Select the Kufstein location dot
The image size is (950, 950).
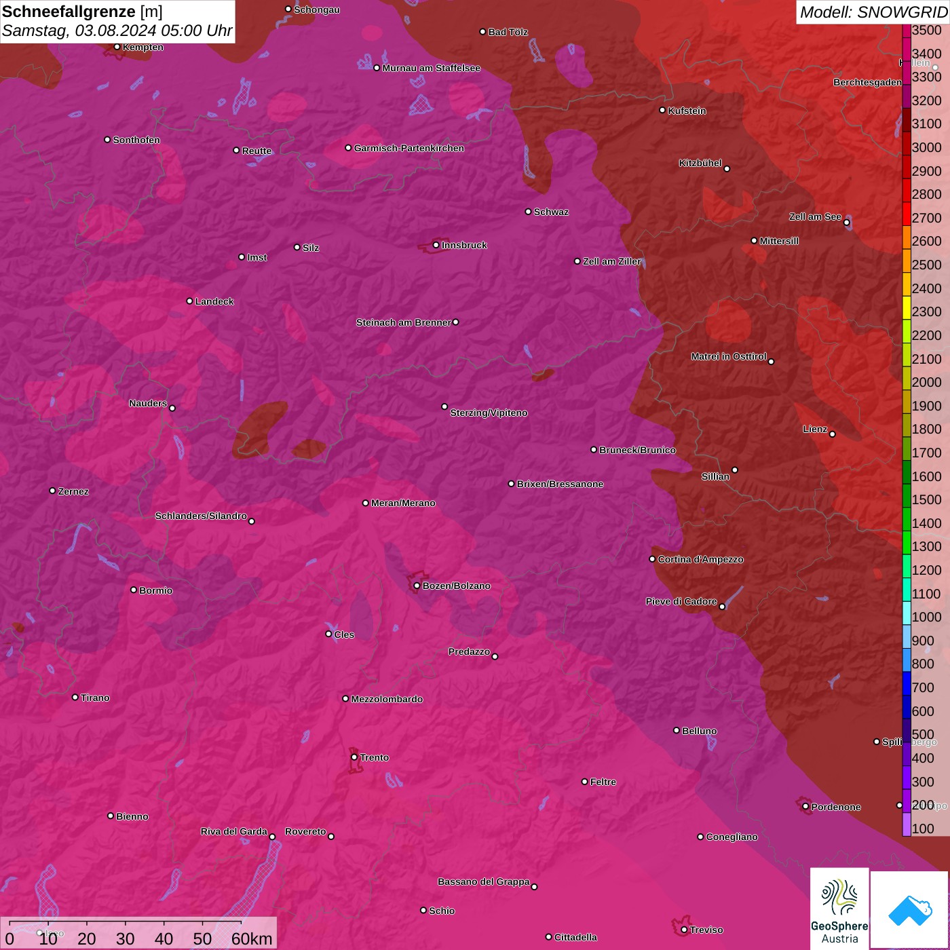click(x=662, y=110)
